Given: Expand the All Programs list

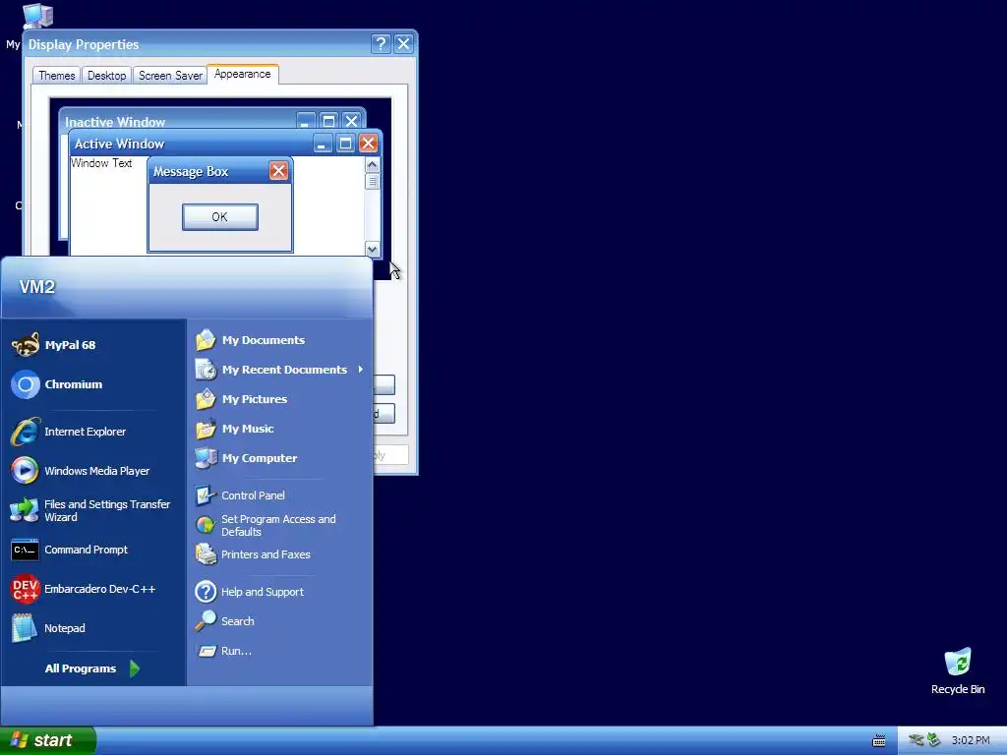Looking at the screenshot, I should tap(91, 668).
